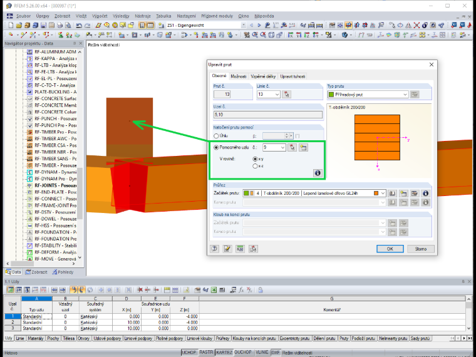Click the Open folder icon in the toolbar

click(x=19, y=25)
